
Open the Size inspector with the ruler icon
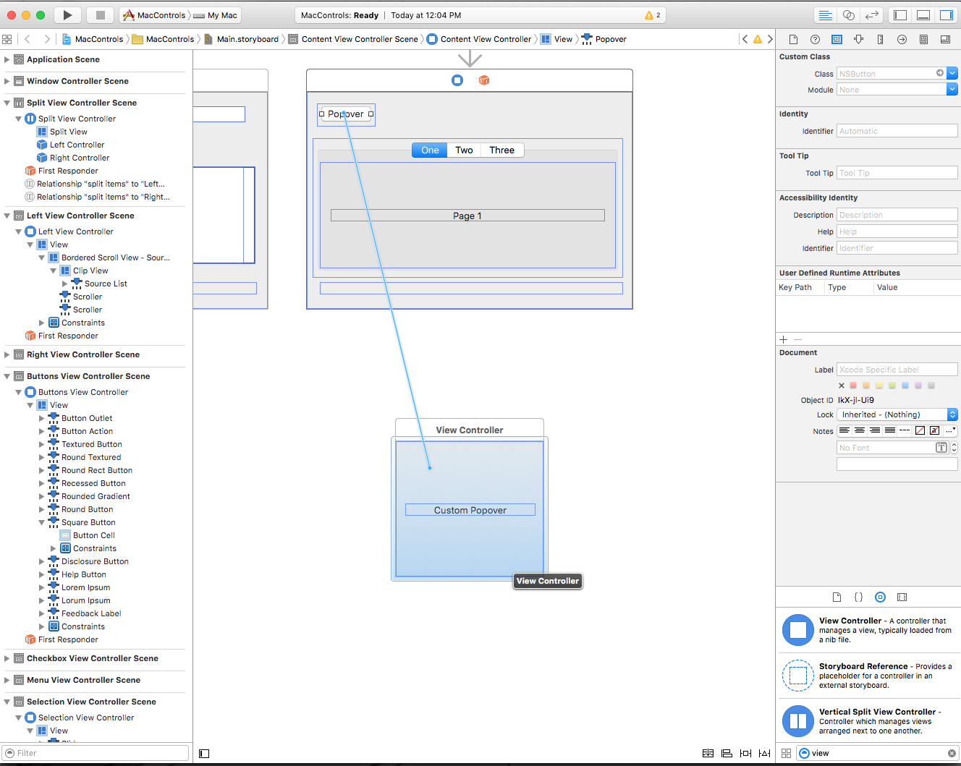point(880,39)
